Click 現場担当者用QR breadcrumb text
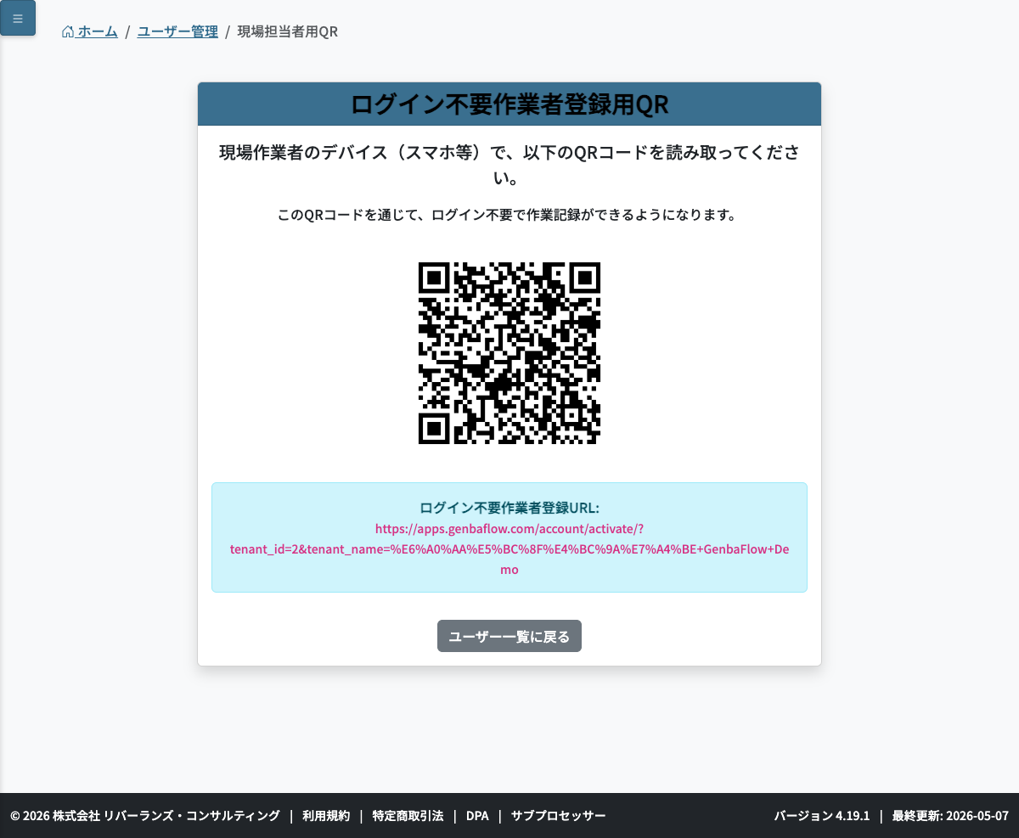Image resolution: width=1019 pixels, height=838 pixels. [288, 31]
